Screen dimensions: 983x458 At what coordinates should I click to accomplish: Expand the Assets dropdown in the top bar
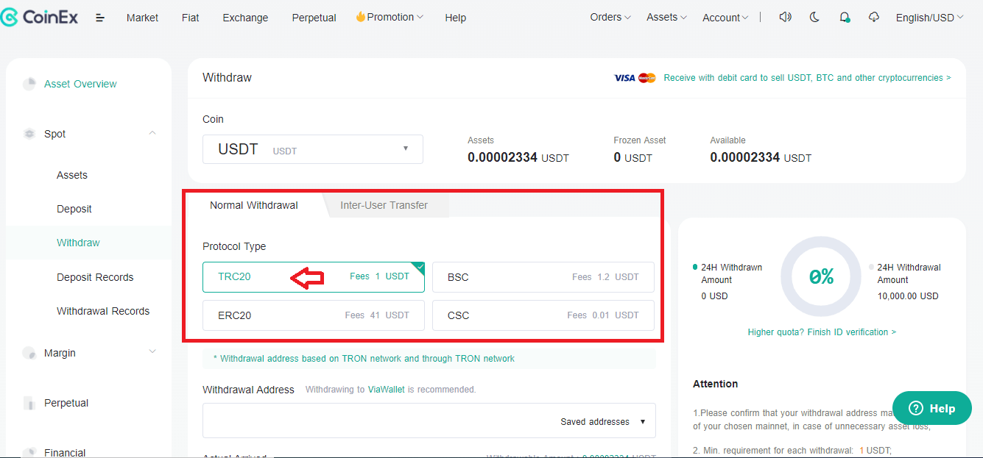[666, 17]
